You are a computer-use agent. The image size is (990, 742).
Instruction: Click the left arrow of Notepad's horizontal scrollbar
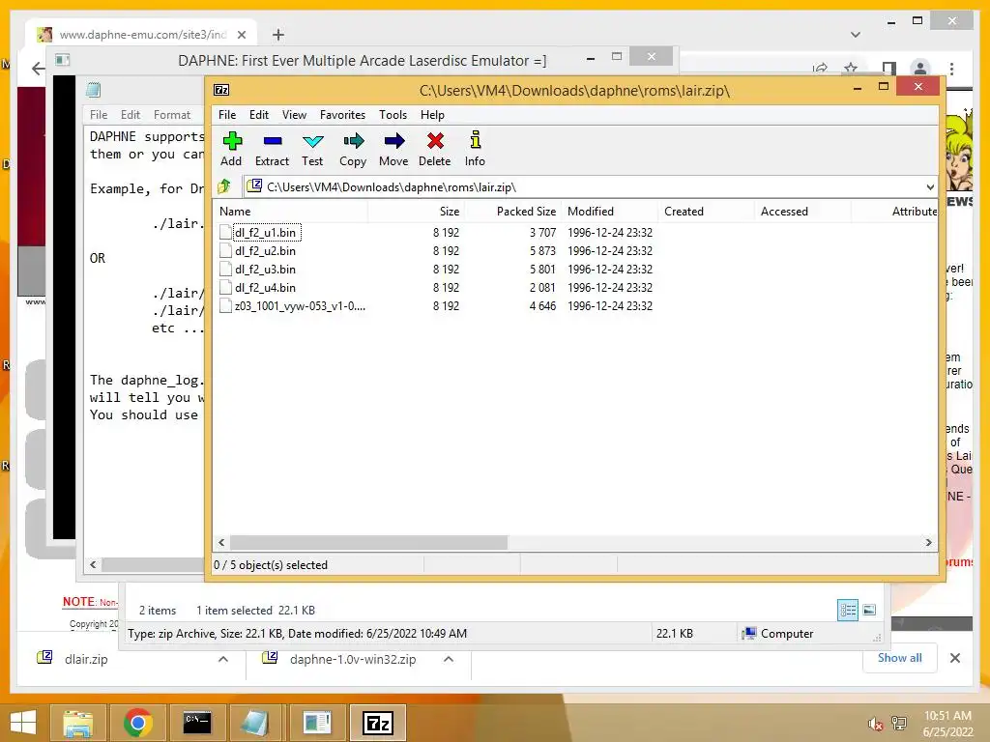[93, 564]
